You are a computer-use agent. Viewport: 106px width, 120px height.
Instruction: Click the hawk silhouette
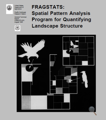(x=32, y=50)
